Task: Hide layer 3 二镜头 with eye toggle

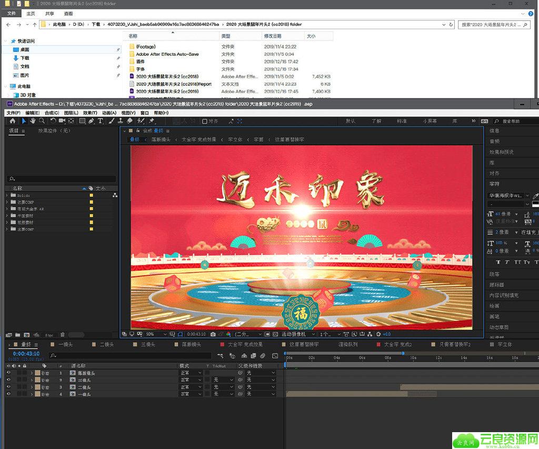Action: tap(8, 387)
